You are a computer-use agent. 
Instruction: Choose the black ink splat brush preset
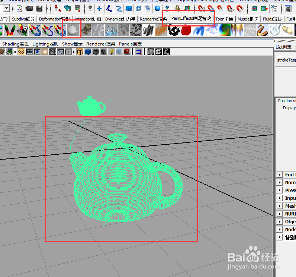pyautogui.click(x=174, y=30)
